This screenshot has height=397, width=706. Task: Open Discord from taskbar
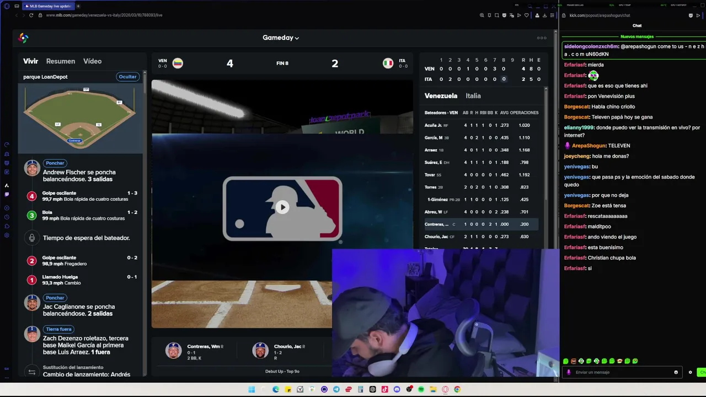(x=397, y=389)
